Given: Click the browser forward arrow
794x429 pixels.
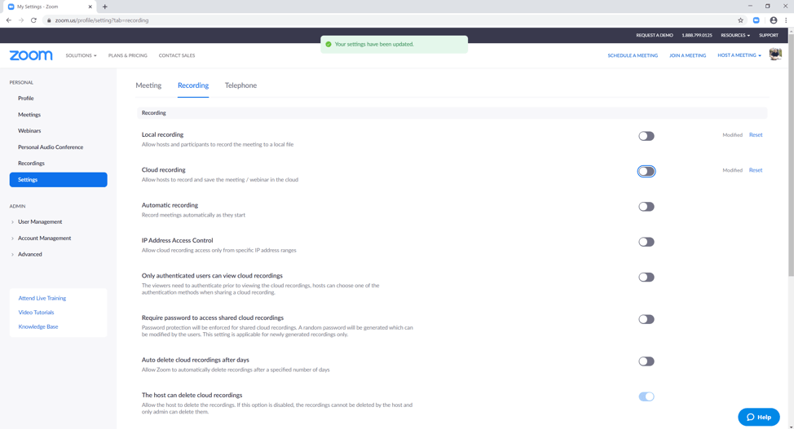Looking at the screenshot, I should tap(21, 20).
